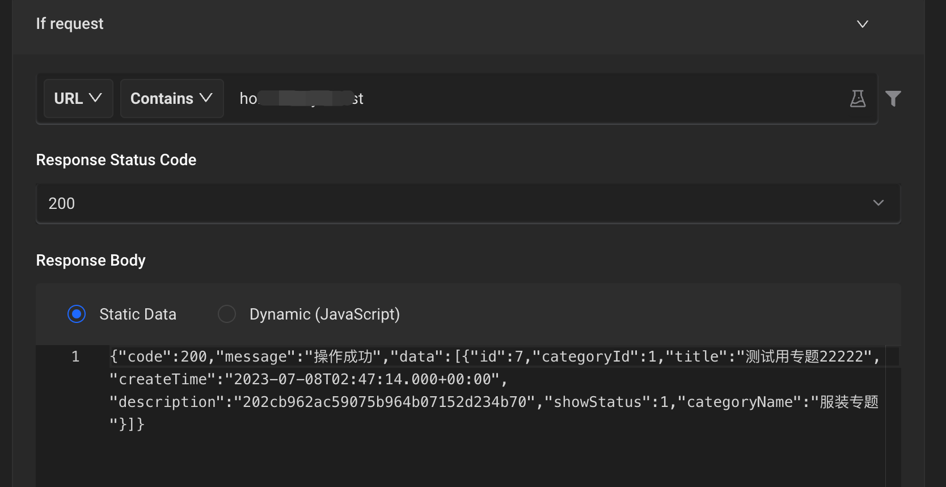The width and height of the screenshot is (946, 487).
Task: Open the URL source type dropdown
Action: pyautogui.click(x=78, y=99)
